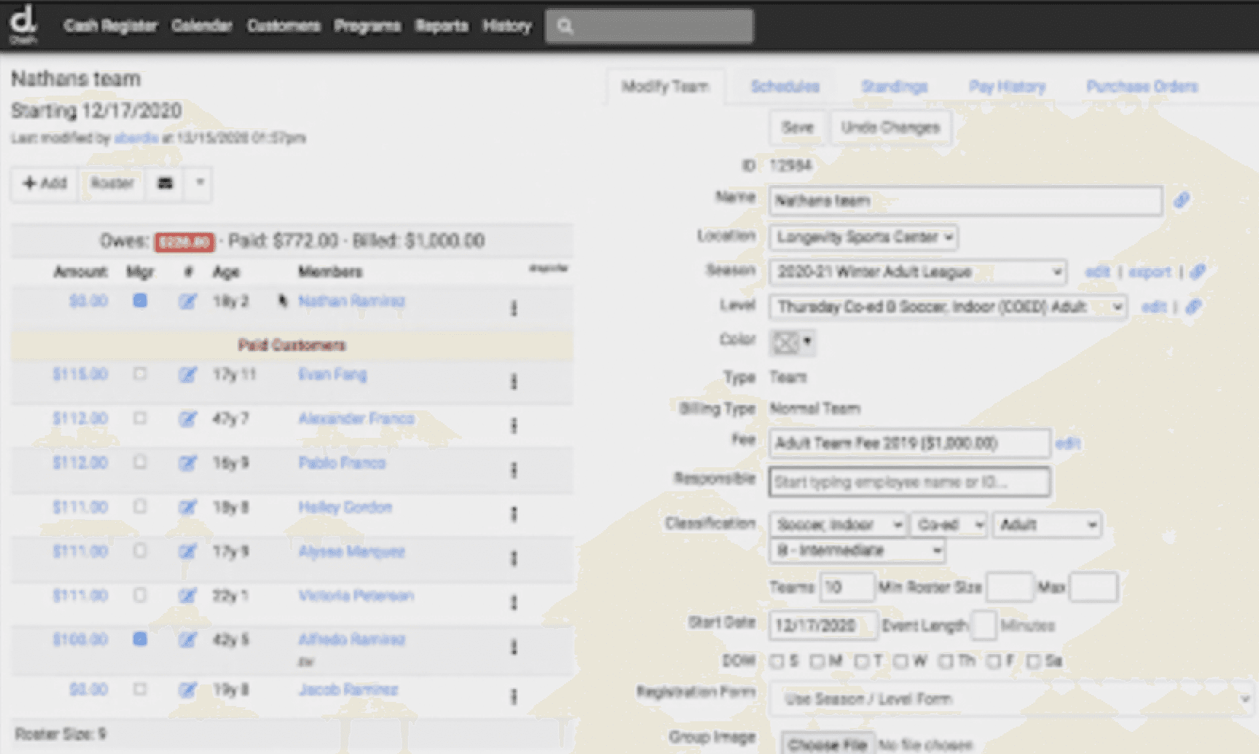Click the Save button
1259x754 pixels.
(x=797, y=128)
